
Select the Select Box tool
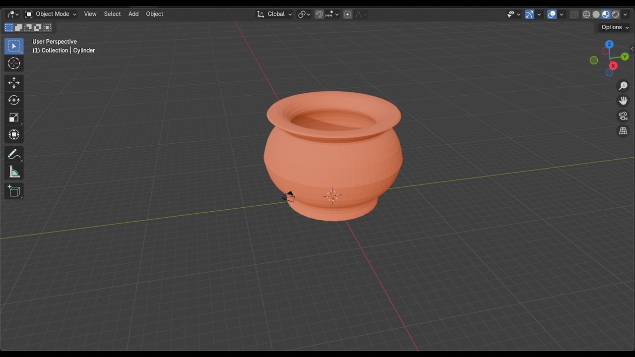[14, 46]
